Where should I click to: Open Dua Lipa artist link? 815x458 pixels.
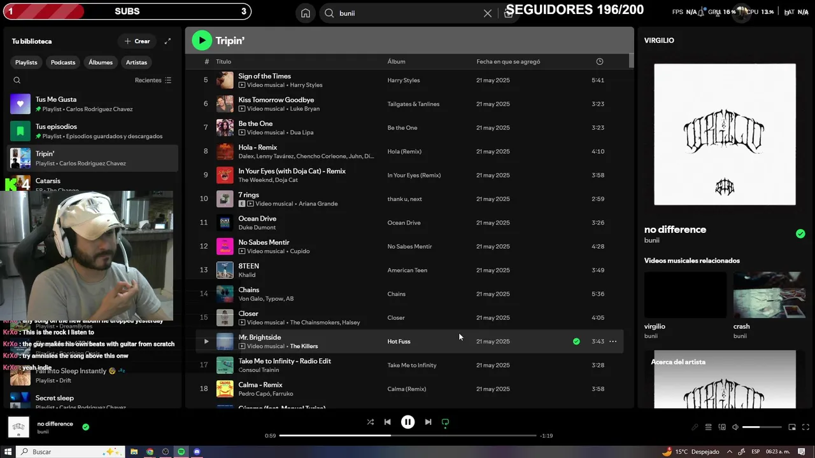(302, 132)
